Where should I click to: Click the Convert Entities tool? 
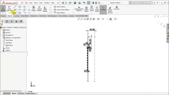click(39, 8)
